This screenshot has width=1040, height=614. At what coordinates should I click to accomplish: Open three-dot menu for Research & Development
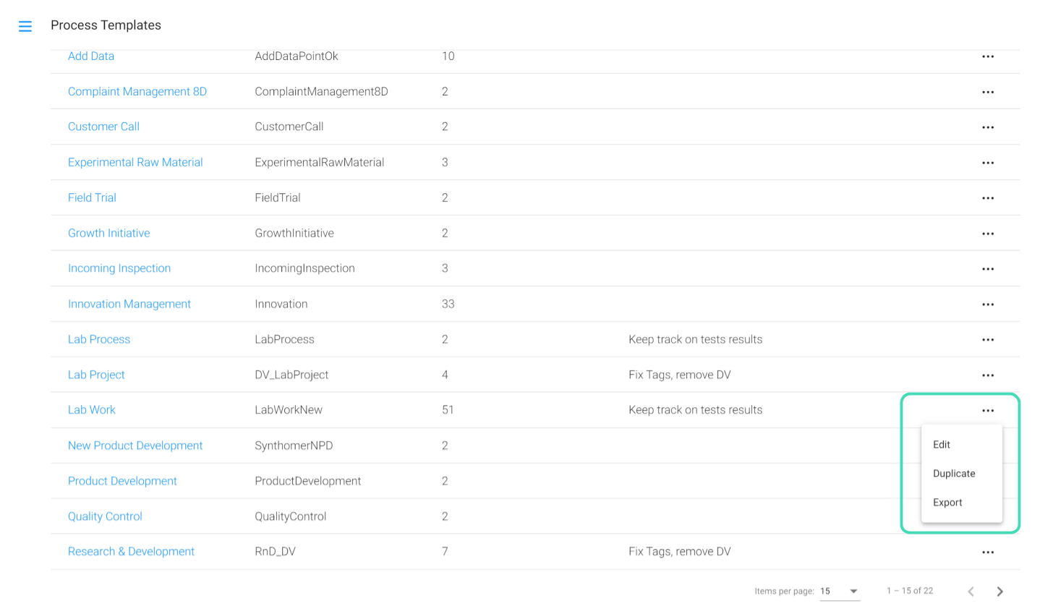pos(988,553)
